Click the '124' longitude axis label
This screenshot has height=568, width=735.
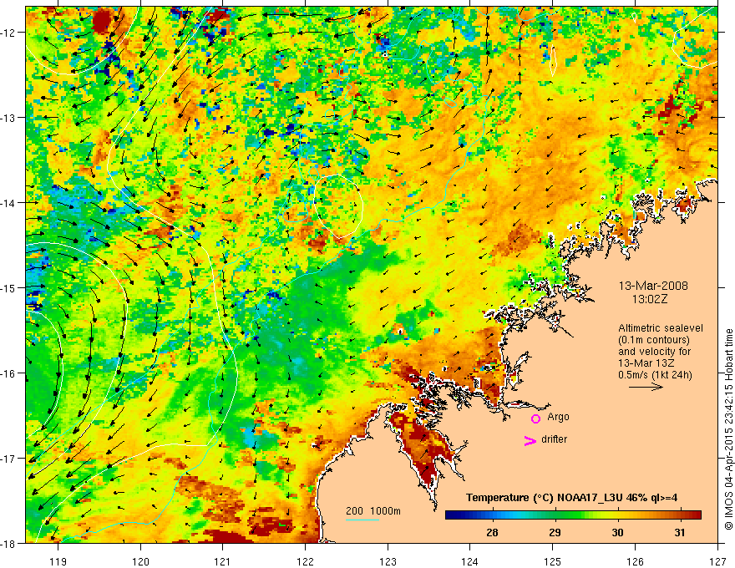(470, 561)
